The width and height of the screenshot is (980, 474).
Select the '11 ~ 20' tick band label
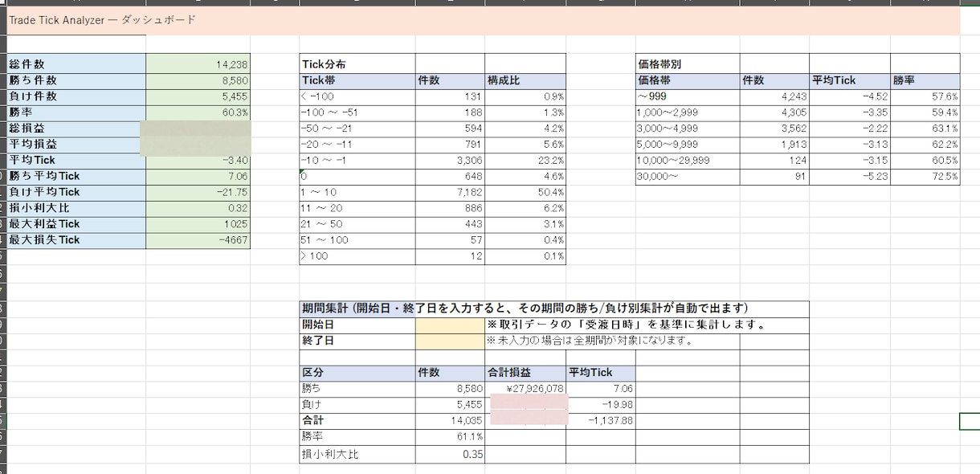[x=357, y=208]
